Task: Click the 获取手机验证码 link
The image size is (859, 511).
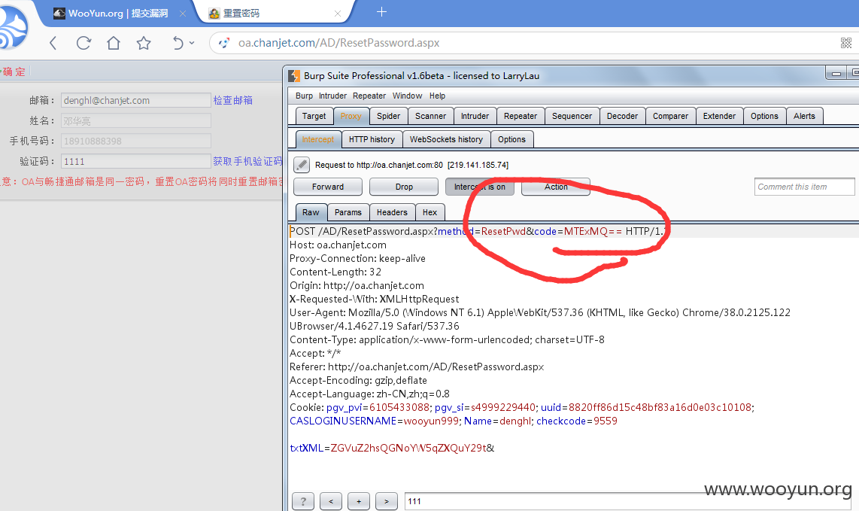Action: (247, 161)
